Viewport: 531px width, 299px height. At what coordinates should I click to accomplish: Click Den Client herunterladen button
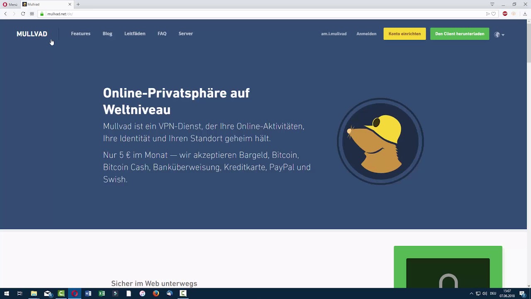click(460, 34)
